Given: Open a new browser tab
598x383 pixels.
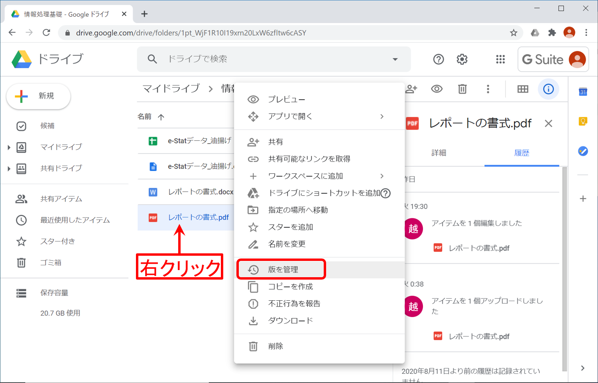Looking at the screenshot, I should (x=144, y=14).
